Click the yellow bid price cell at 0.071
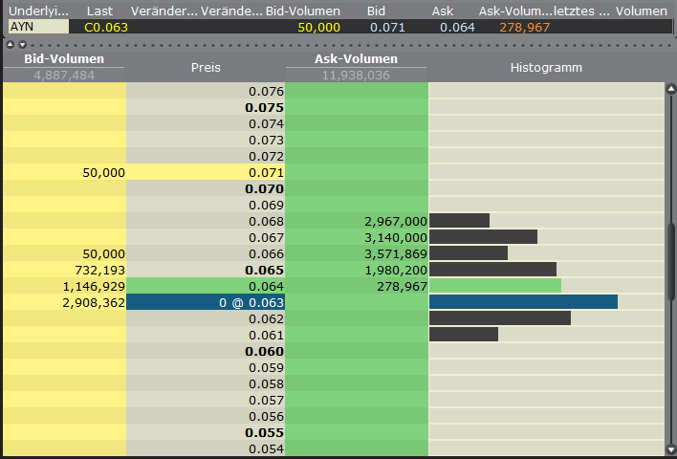 pyautogui.click(x=206, y=172)
